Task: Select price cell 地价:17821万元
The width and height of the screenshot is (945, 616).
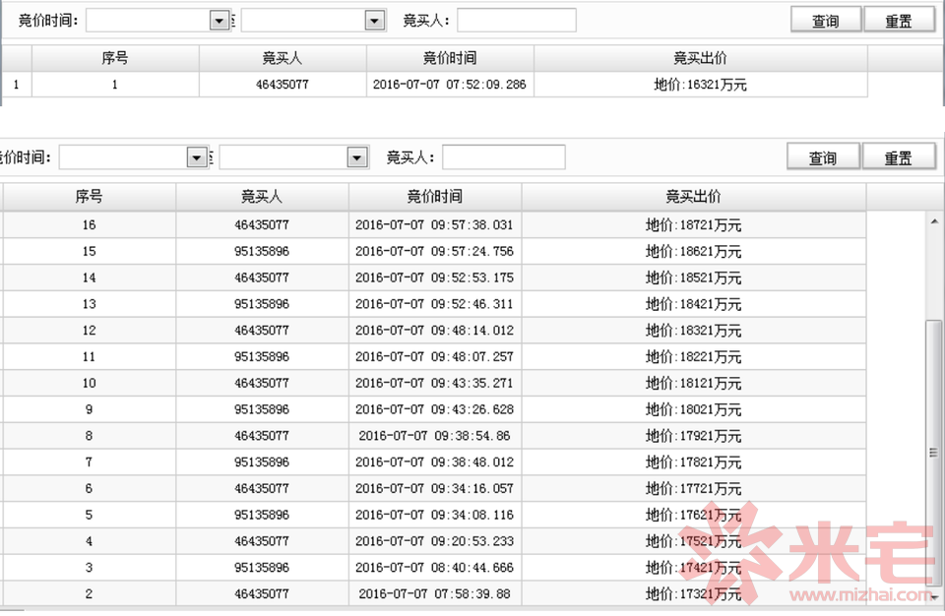Action: tap(694, 462)
